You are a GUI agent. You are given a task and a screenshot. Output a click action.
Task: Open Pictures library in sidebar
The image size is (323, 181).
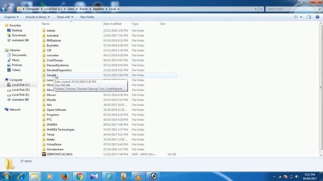point(17,65)
